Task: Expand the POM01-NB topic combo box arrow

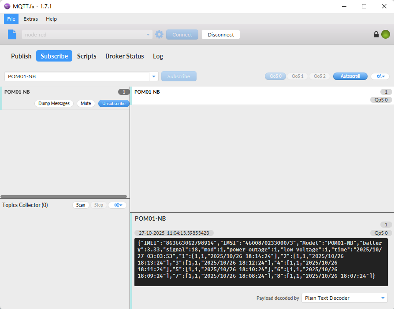Action: [154, 76]
